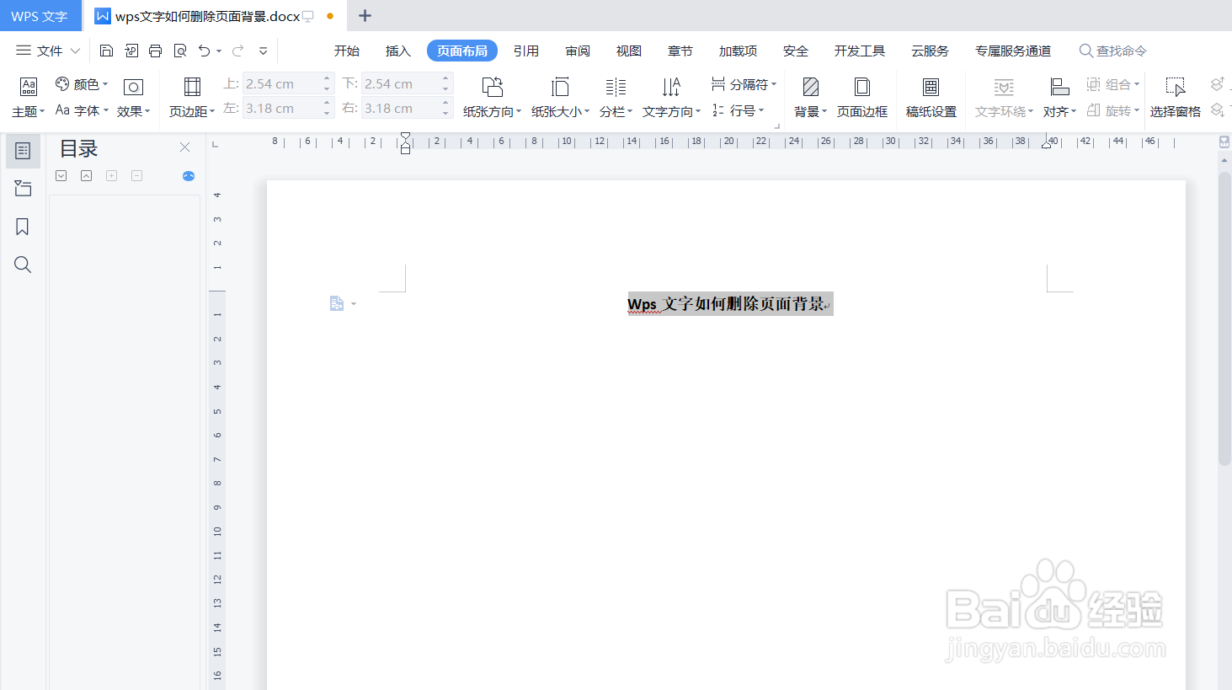Click the Redo arrow icon
Viewport: 1232px width, 690px height.
click(x=238, y=51)
